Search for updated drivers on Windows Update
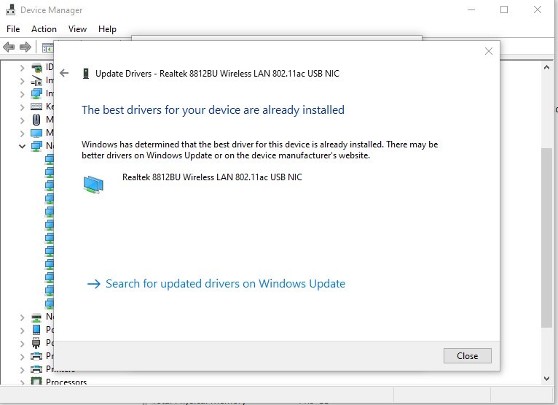This screenshot has height=405, width=558. click(216, 283)
